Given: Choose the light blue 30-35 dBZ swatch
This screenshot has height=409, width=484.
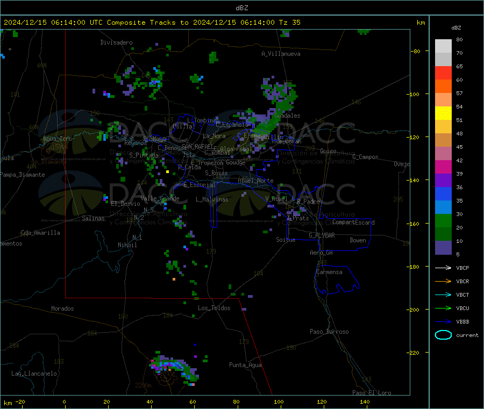Looking at the screenshot, I should (x=443, y=207).
